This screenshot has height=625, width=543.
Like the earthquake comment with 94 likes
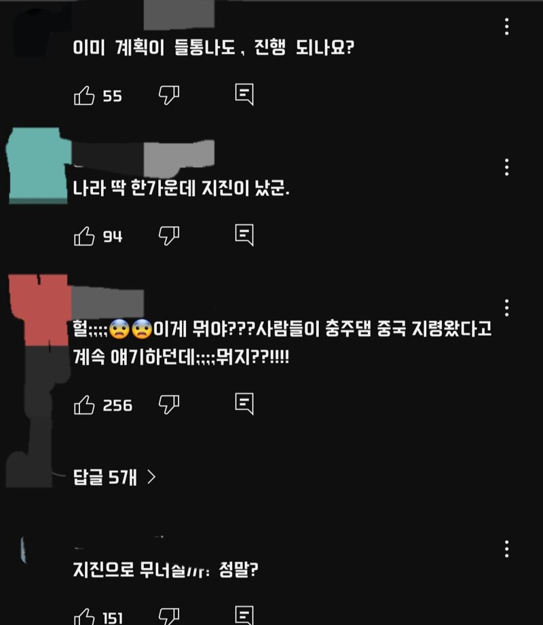pos(84,236)
